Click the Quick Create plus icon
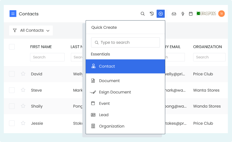The width and height of the screenshot is (232, 142). [x=161, y=14]
